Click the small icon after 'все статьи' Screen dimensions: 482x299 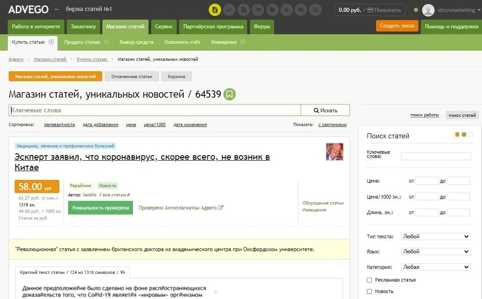click(128, 195)
